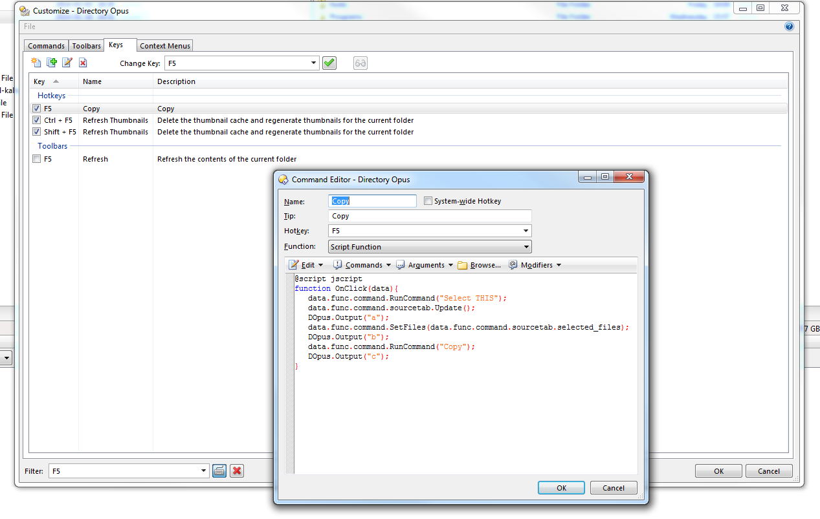Image resolution: width=820 pixels, height=519 pixels.
Task: Click the duplicate hotkey icon with green plus
Action: [52, 63]
